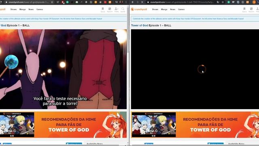
Task: Click Episode 1 – BALL title text, right window
Action: [x=160, y=26]
